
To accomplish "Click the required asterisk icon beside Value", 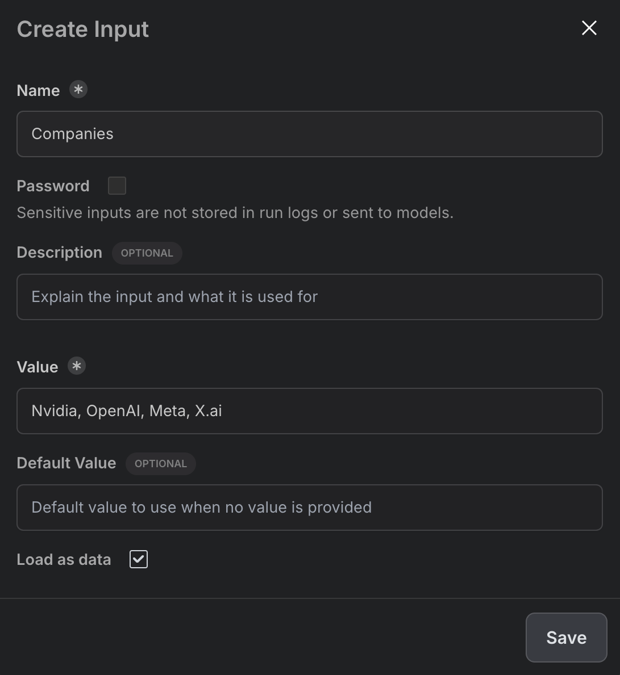I will [77, 366].
